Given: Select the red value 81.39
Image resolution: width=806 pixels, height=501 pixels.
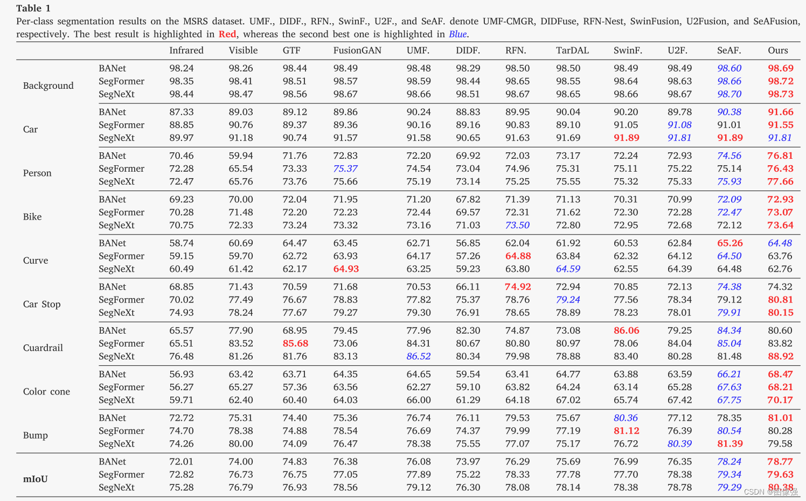Looking at the screenshot, I should coord(730,444).
